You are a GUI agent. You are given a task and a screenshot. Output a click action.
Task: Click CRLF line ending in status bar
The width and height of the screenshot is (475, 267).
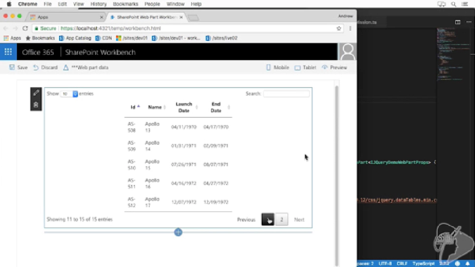click(x=402, y=264)
